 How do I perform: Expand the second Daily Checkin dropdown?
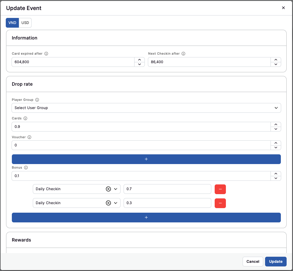116,203
